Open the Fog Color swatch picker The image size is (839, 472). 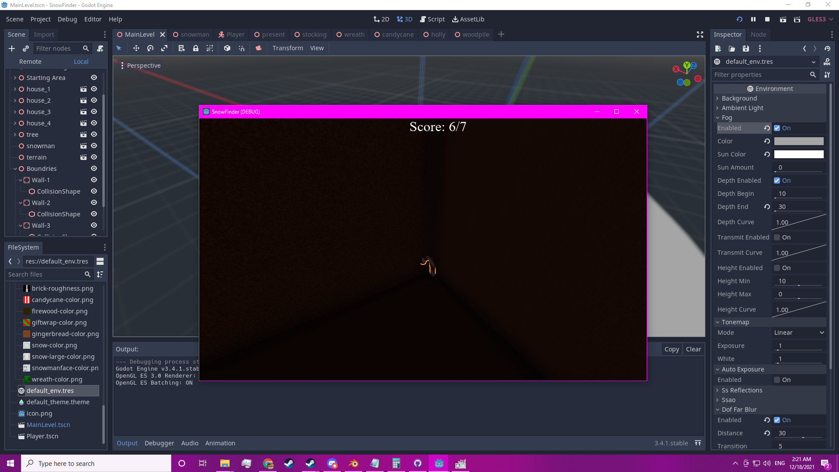click(x=798, y=141)
